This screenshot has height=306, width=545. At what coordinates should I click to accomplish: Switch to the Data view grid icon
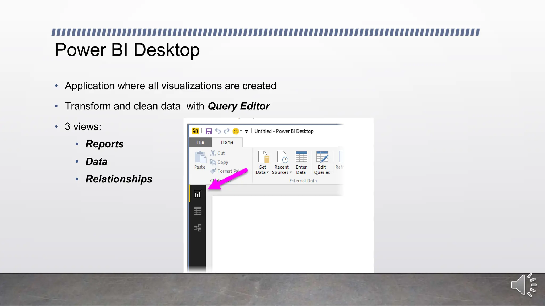pos(197,211)
